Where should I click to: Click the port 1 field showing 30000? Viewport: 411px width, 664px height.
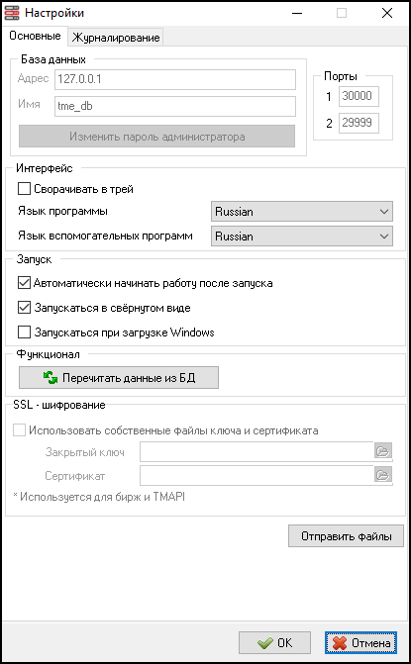click(x=359, y=97)
